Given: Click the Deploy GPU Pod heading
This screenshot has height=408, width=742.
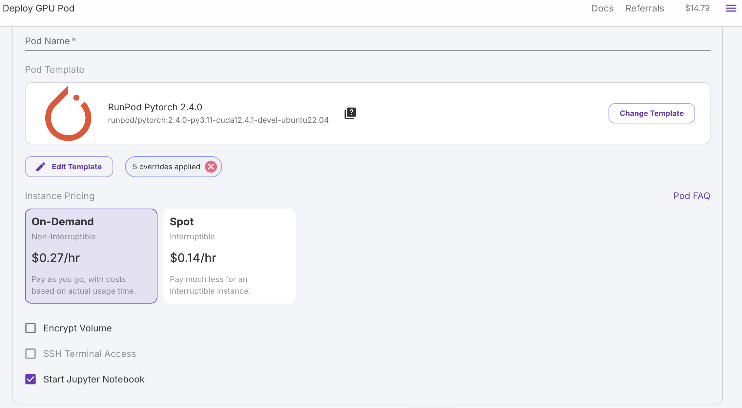Looking at the screenshot, I should [39, 8].
